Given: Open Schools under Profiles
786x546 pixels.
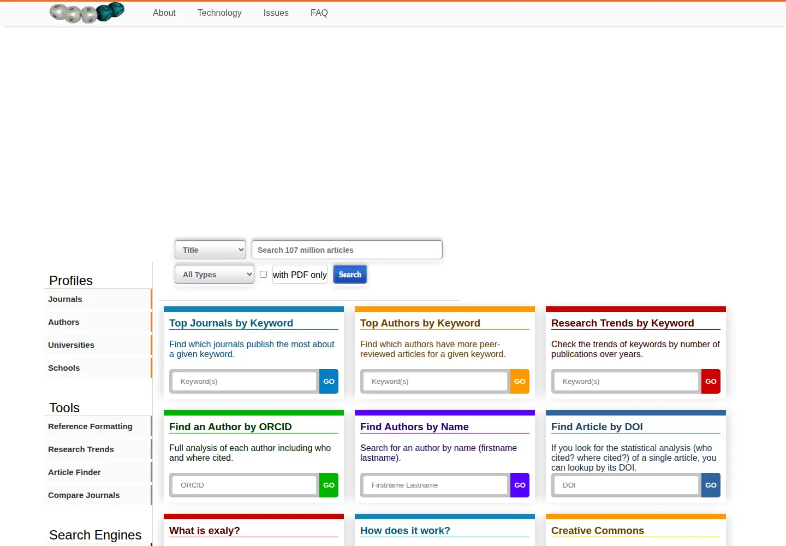Looking at the screenshot, I should click(x=98, y=368).
